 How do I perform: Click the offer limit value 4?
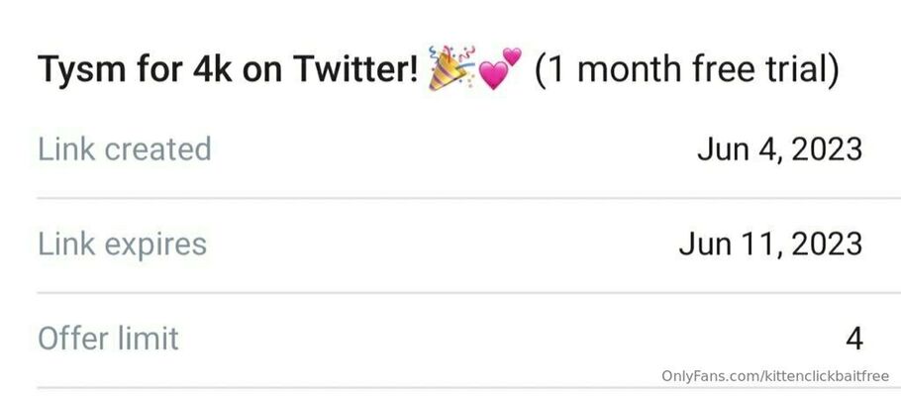pyautogui.click(x=854, y=340)
